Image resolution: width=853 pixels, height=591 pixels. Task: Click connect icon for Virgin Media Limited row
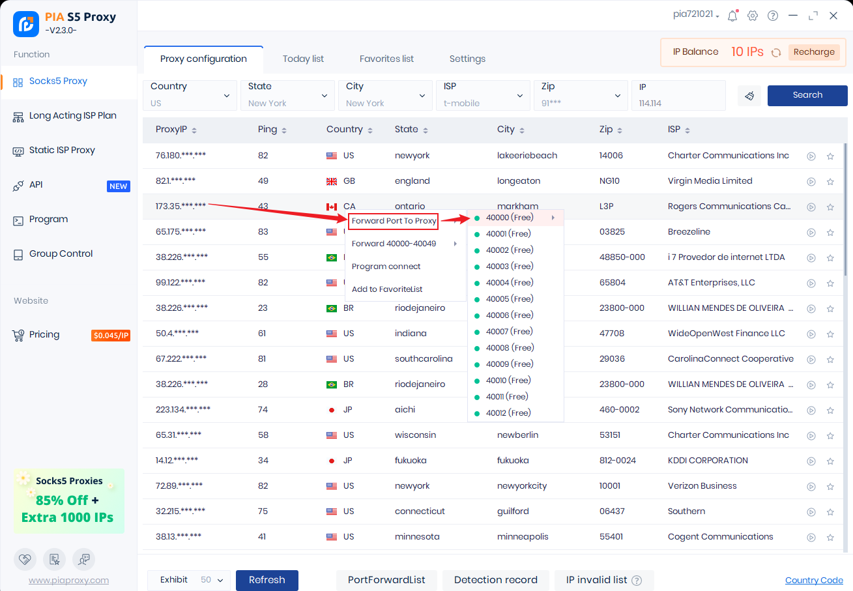click(x=811, y=182)
